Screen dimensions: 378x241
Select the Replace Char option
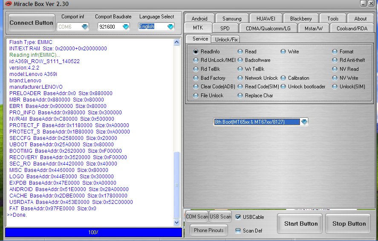[x=240, y=96]
